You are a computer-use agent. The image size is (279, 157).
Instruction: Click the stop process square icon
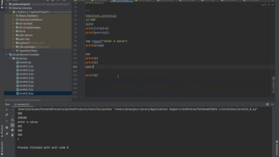pyautogui.click(x=7, y=121)
